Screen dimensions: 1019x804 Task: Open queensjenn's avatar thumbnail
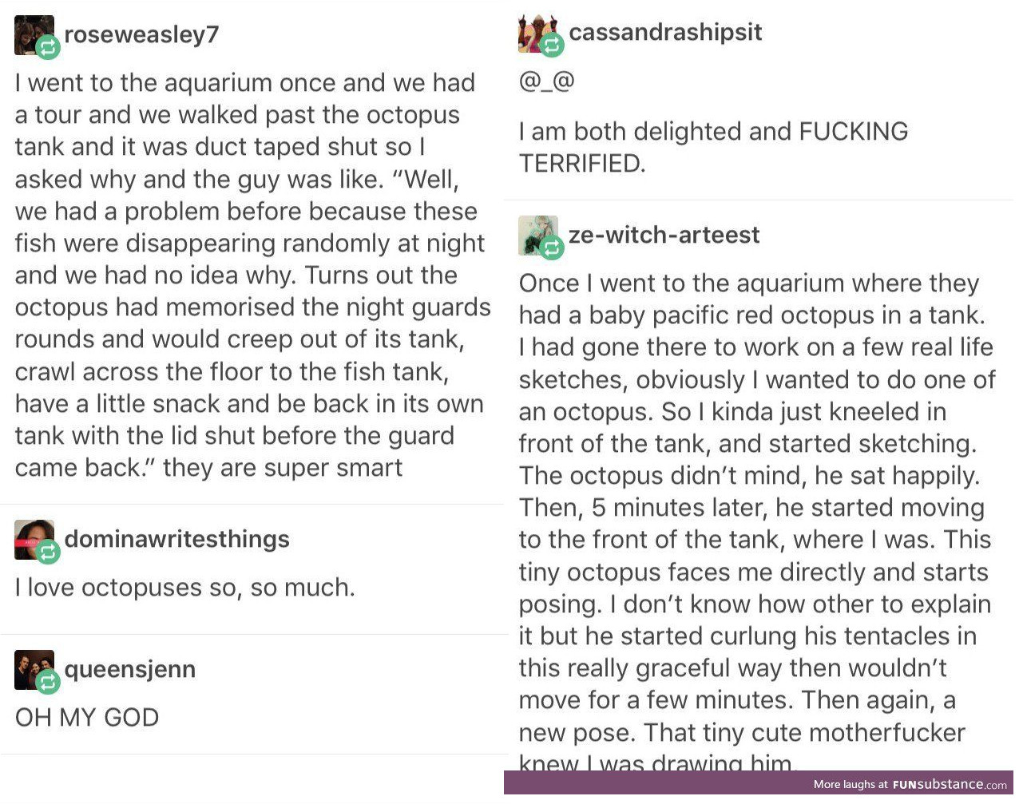tap(34, 670)
